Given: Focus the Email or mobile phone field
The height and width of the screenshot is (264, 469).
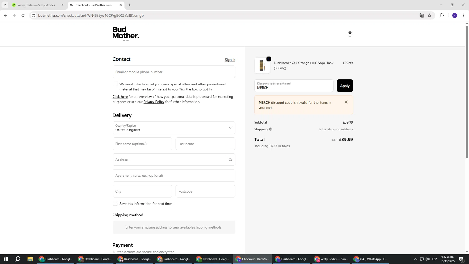Looking at the screenshot, I should coord(174,72).
